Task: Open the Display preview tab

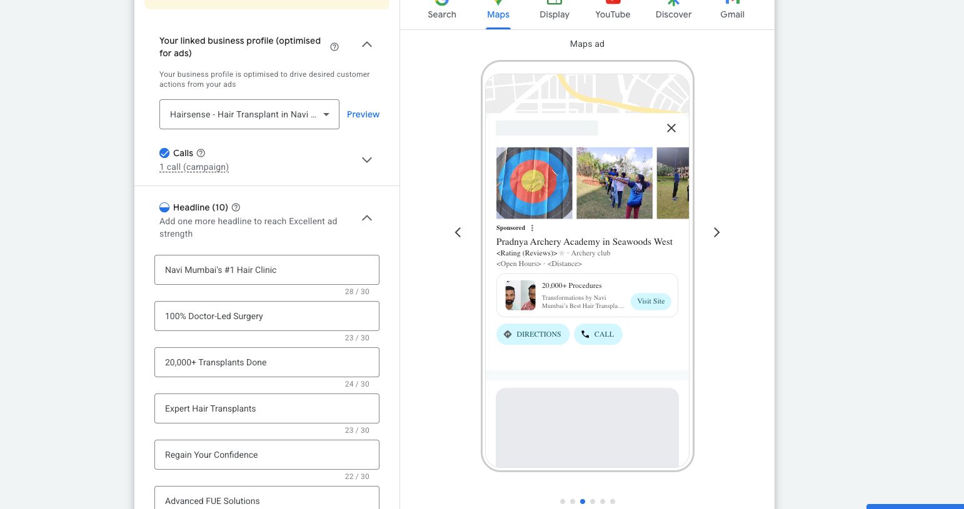Action: click(555, 11)
